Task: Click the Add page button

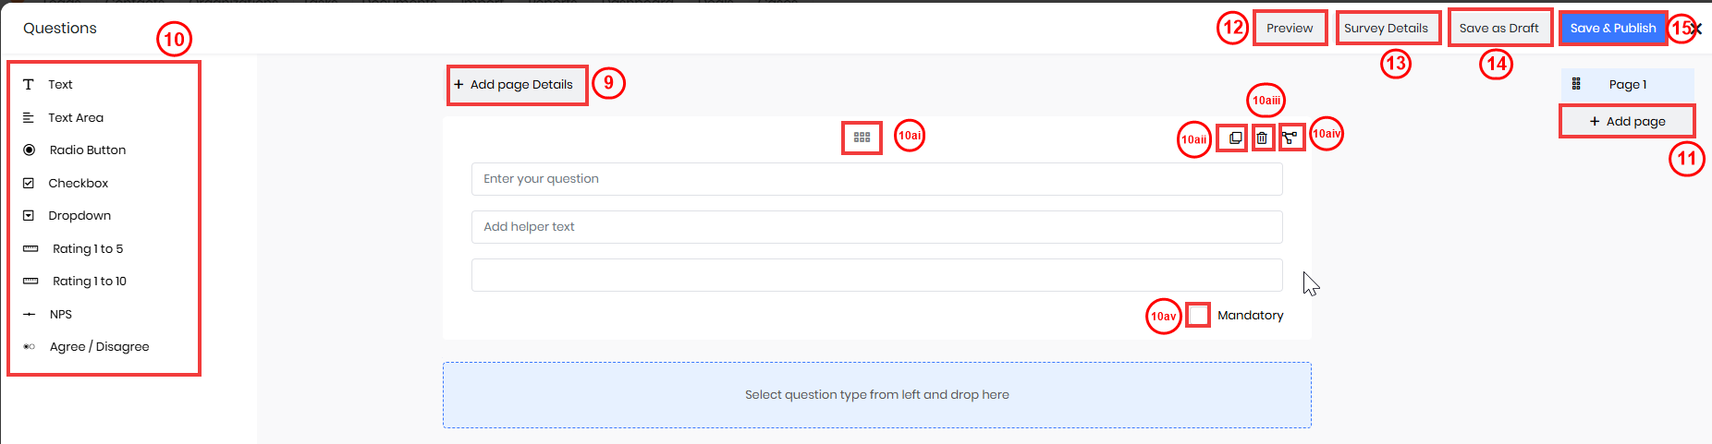Action: click(x=1627, y=121)
